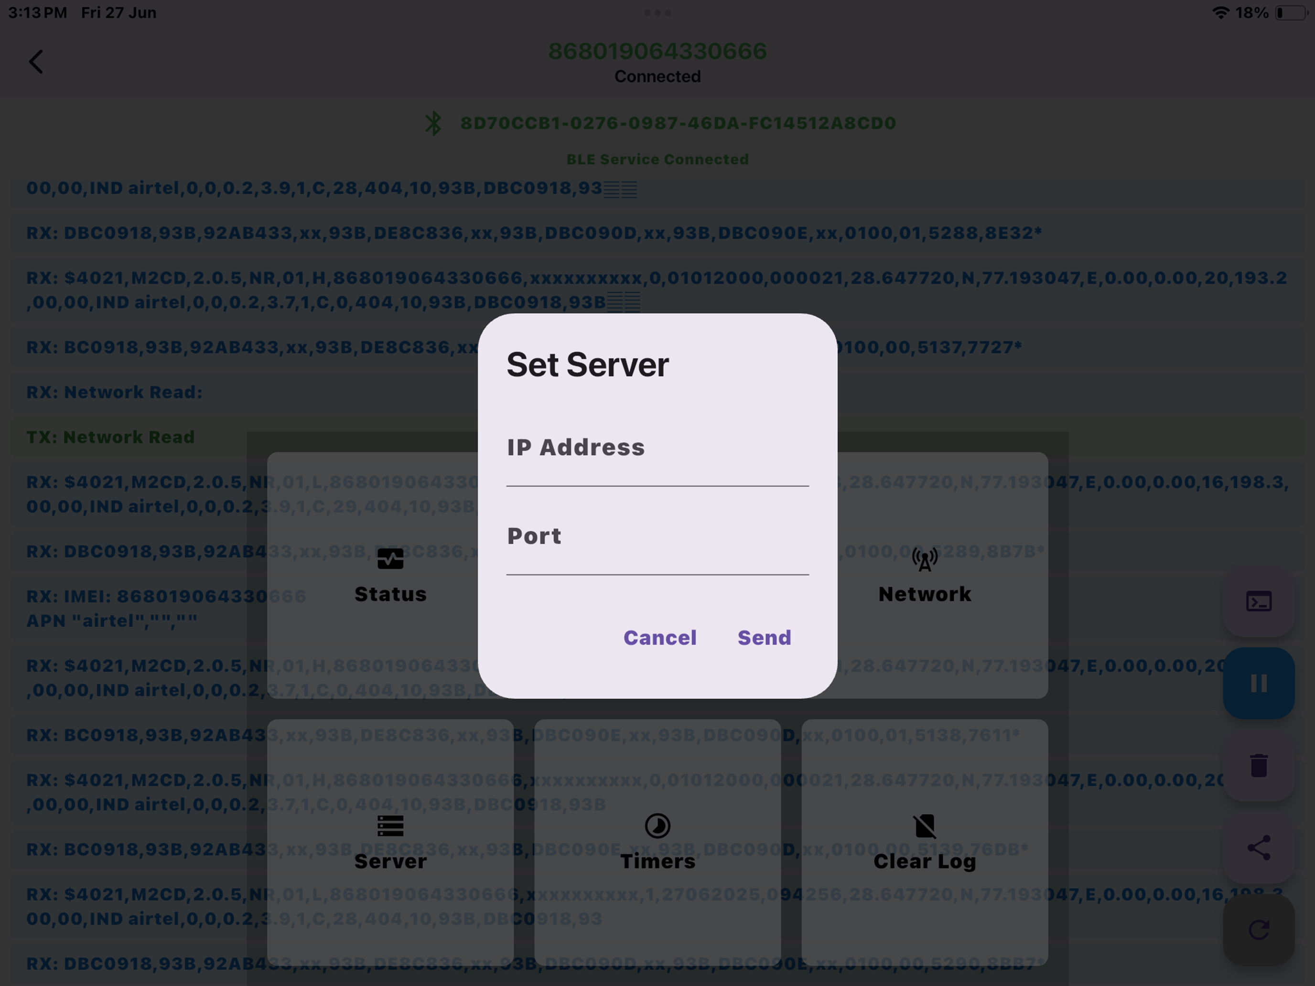Tap the three-dot multitasking indicator
The image size is (1315, 986).
pyautogui.click(x=657, y=12)
